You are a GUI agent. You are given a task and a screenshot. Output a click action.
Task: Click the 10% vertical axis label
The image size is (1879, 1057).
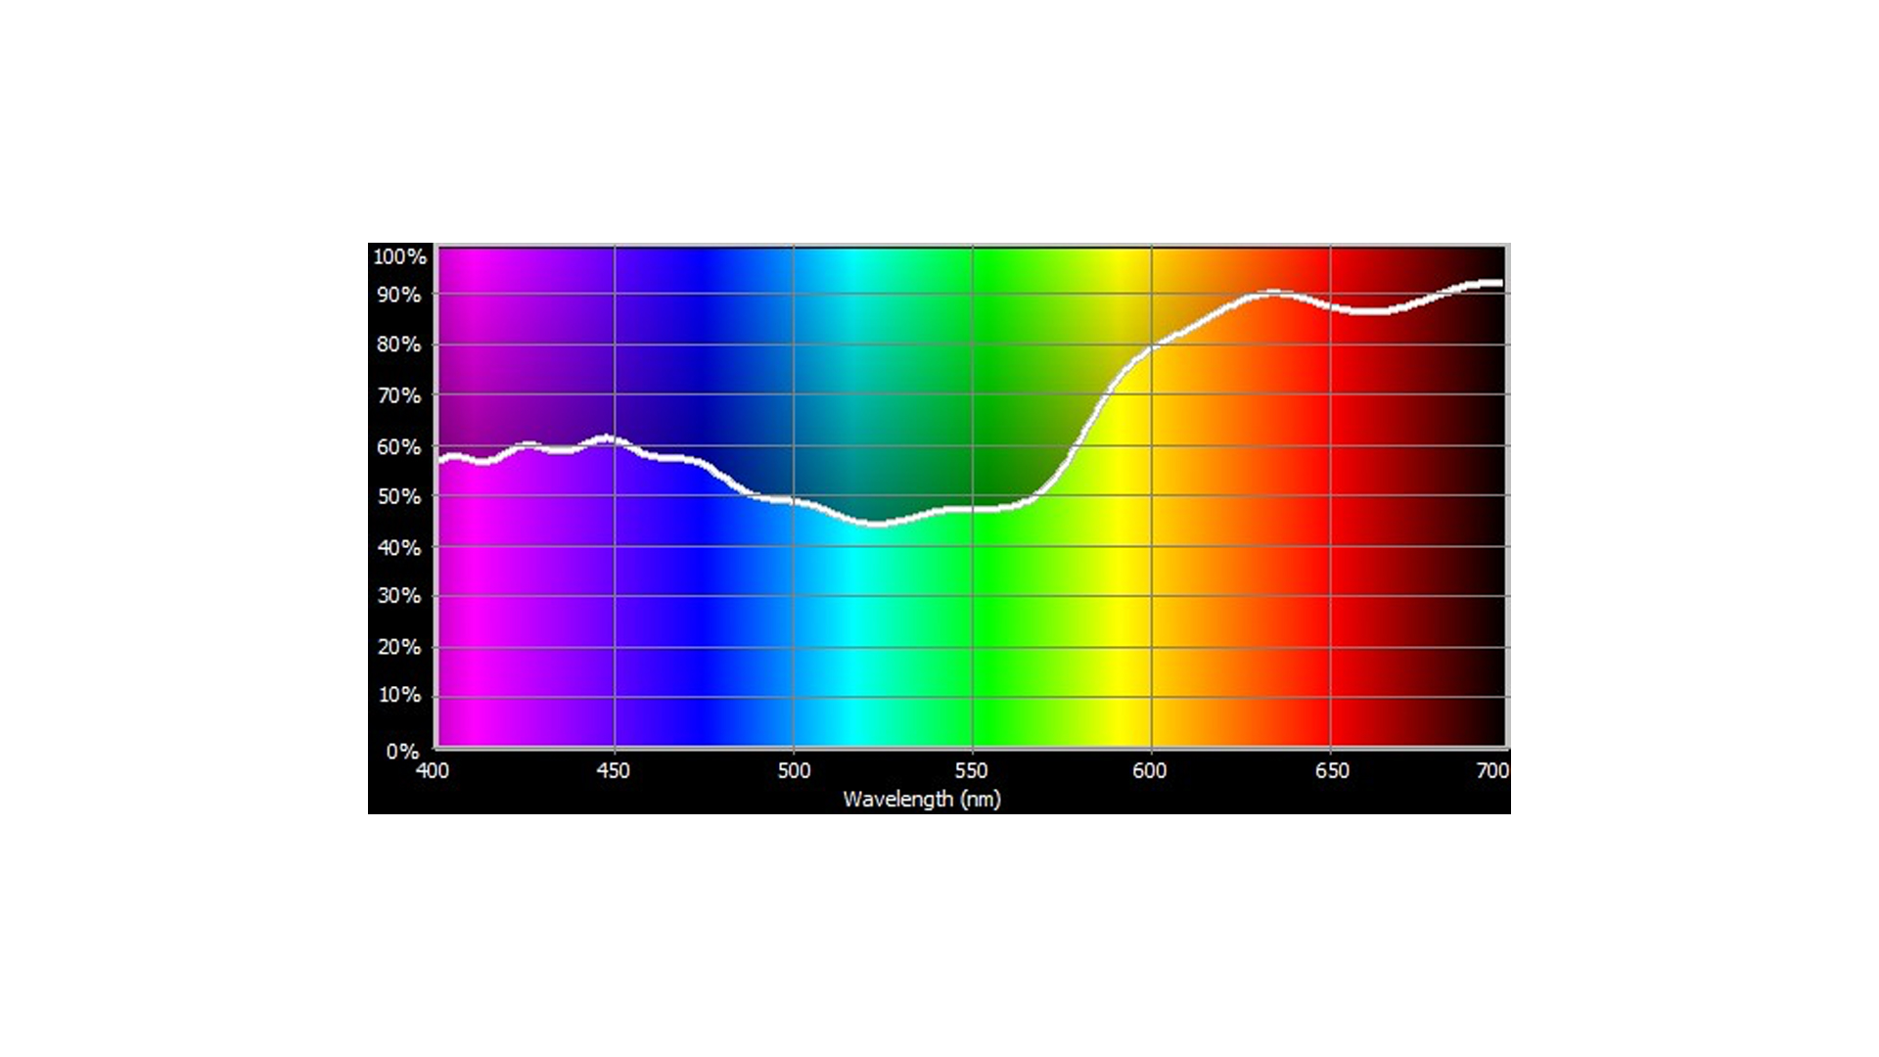[x=399, y=695]
